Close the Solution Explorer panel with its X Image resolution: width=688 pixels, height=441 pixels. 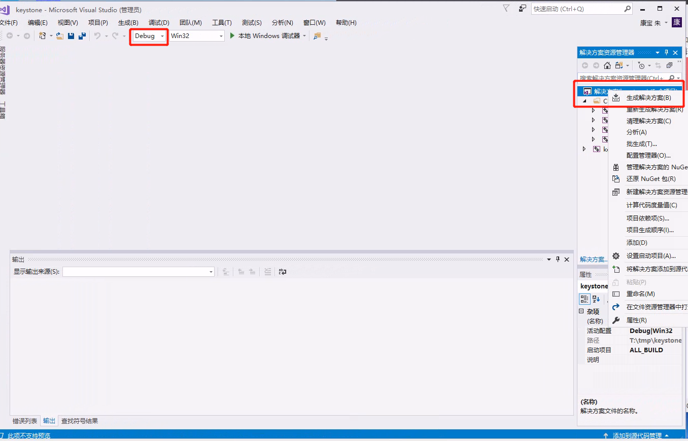(x=675, y=52)
